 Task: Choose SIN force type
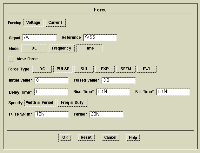(84, 69)
